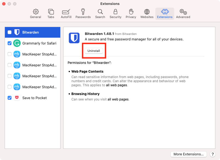
Task: Uninstall the Bitwarden extension
Action: [x=94, y=51]
